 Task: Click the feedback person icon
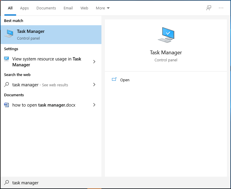pos(209,8)
